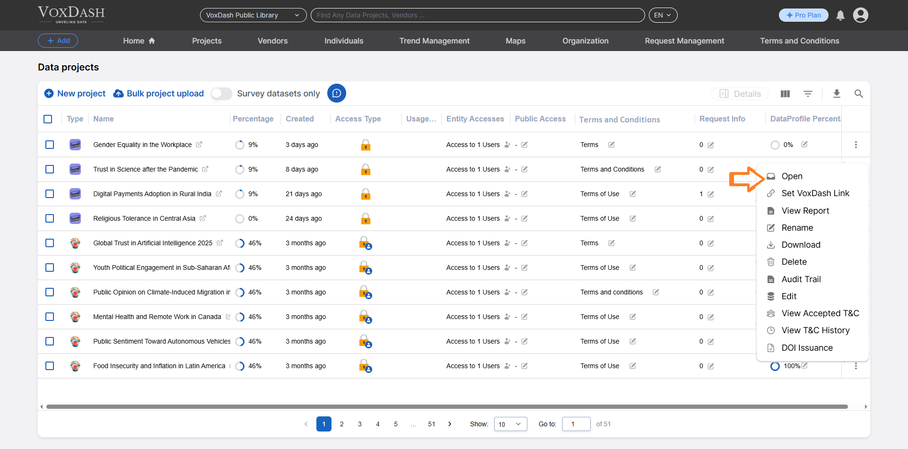Click the lock icon for Gender Equality project

[366, 145]
